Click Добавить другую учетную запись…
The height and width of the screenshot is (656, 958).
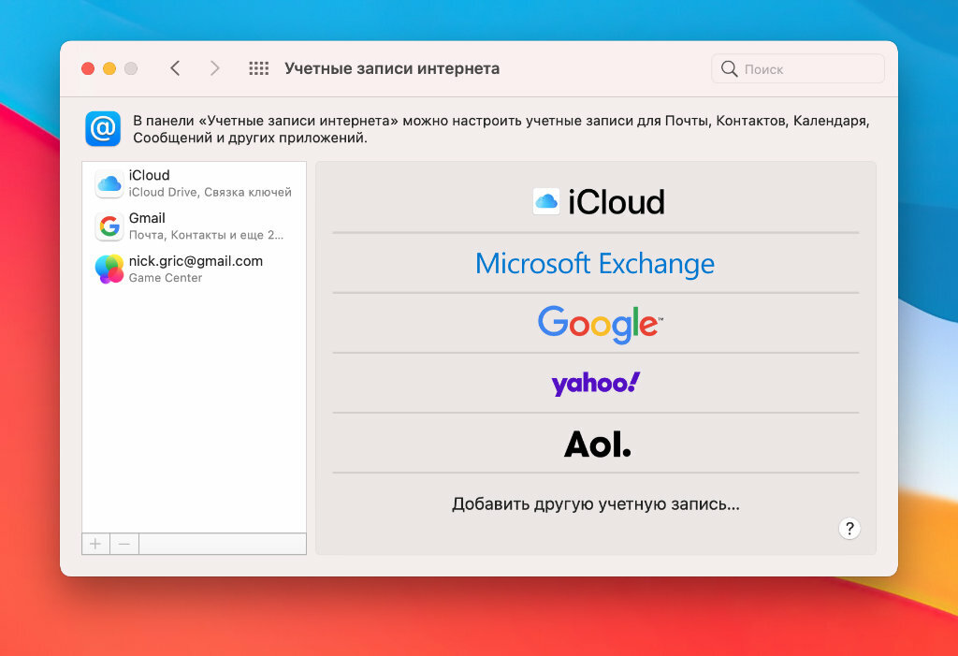[x=596, y=503]
